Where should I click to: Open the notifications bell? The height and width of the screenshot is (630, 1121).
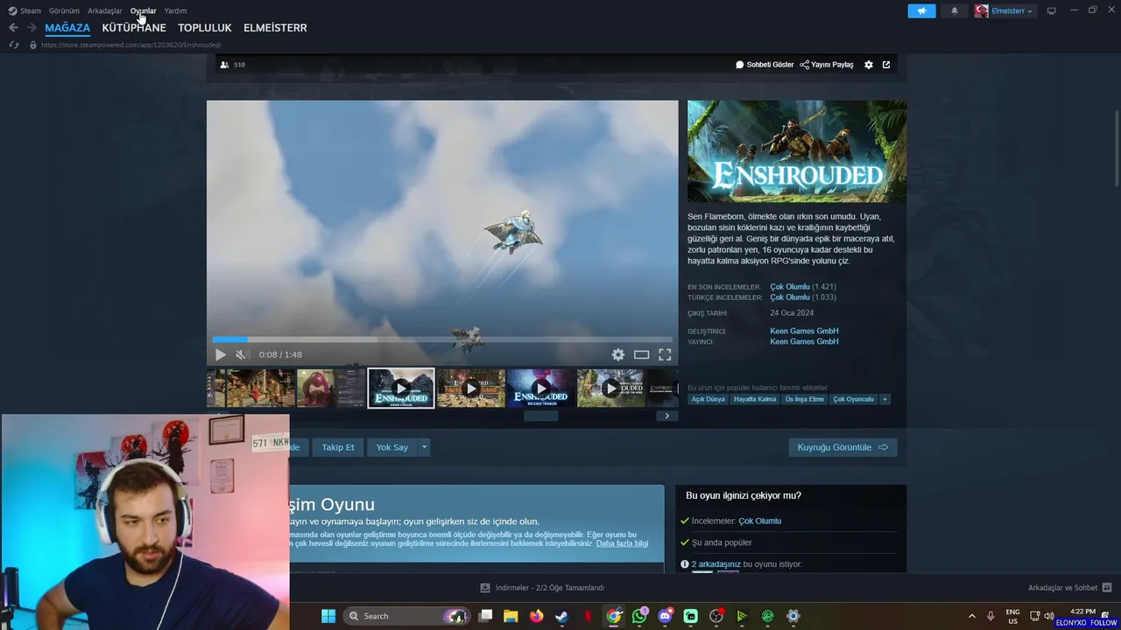coord(955,10)
